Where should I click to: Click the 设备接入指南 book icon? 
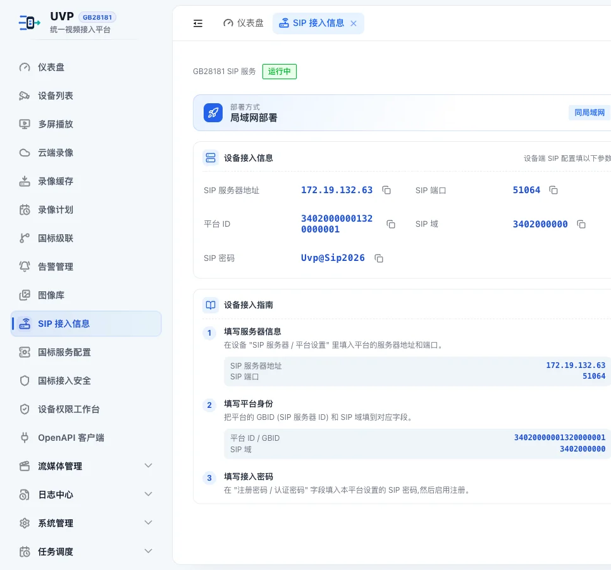(211, 305)
